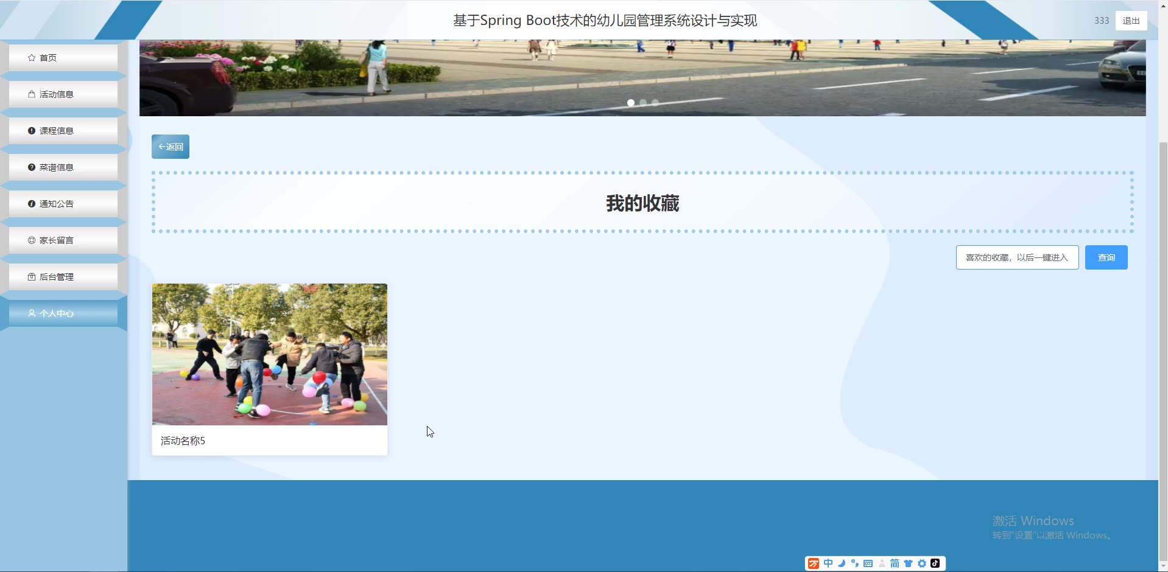Select the 个人中心 sidebar item
Screen dimensions: 1168x572
pos(63,313)
